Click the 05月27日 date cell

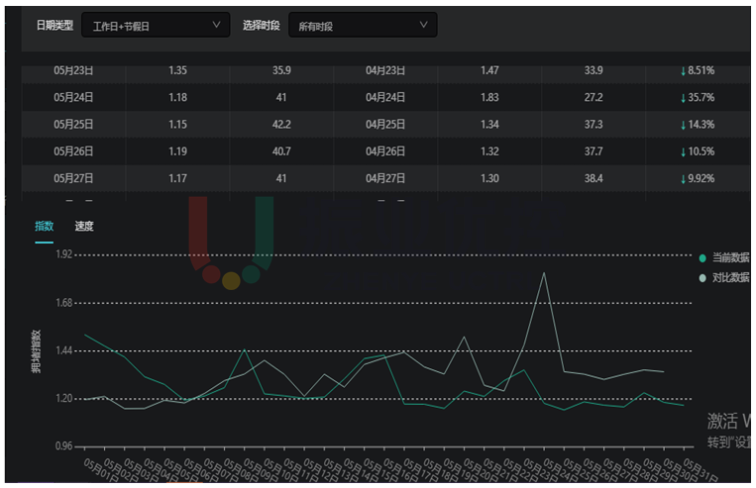(73, 178)
